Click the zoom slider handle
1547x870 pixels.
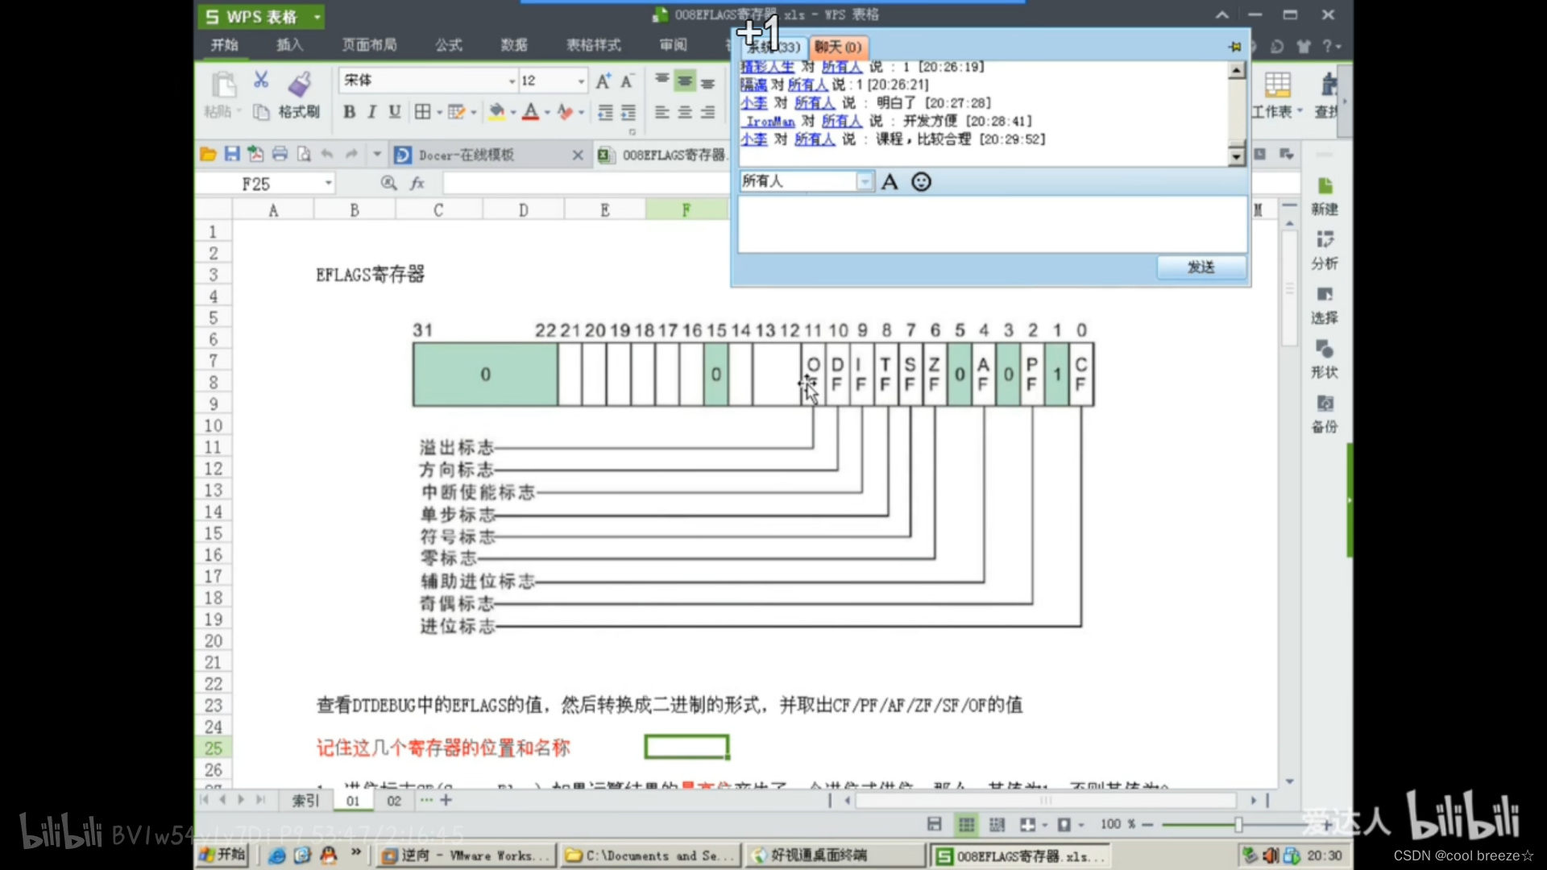1238,824
